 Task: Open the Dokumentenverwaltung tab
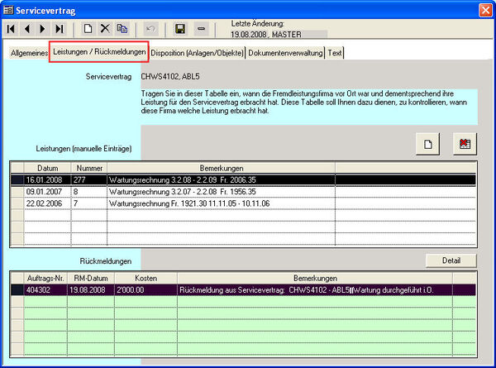(285, 53)
